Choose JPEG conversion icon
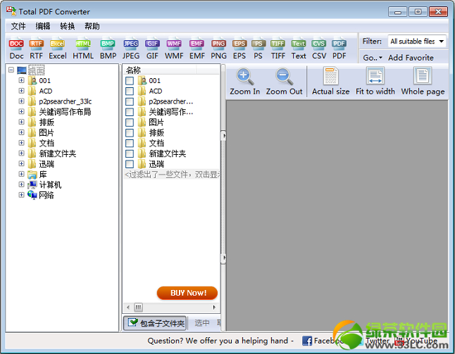Screen dimensions: 455x354 coord(131,49)
